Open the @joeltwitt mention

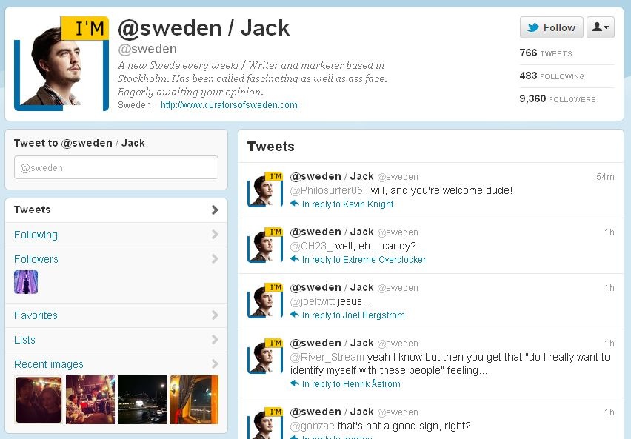click(x=313, y=301)
